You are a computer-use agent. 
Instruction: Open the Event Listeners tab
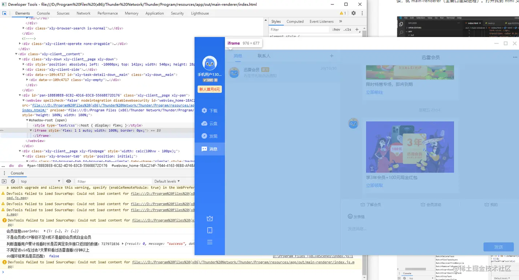[x=321, y=21]
